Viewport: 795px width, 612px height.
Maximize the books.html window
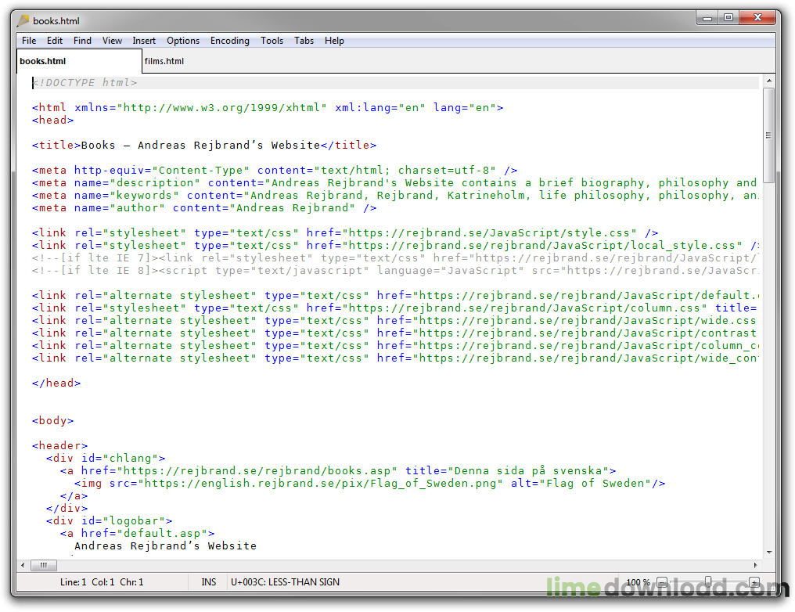(x=728, y=18)
